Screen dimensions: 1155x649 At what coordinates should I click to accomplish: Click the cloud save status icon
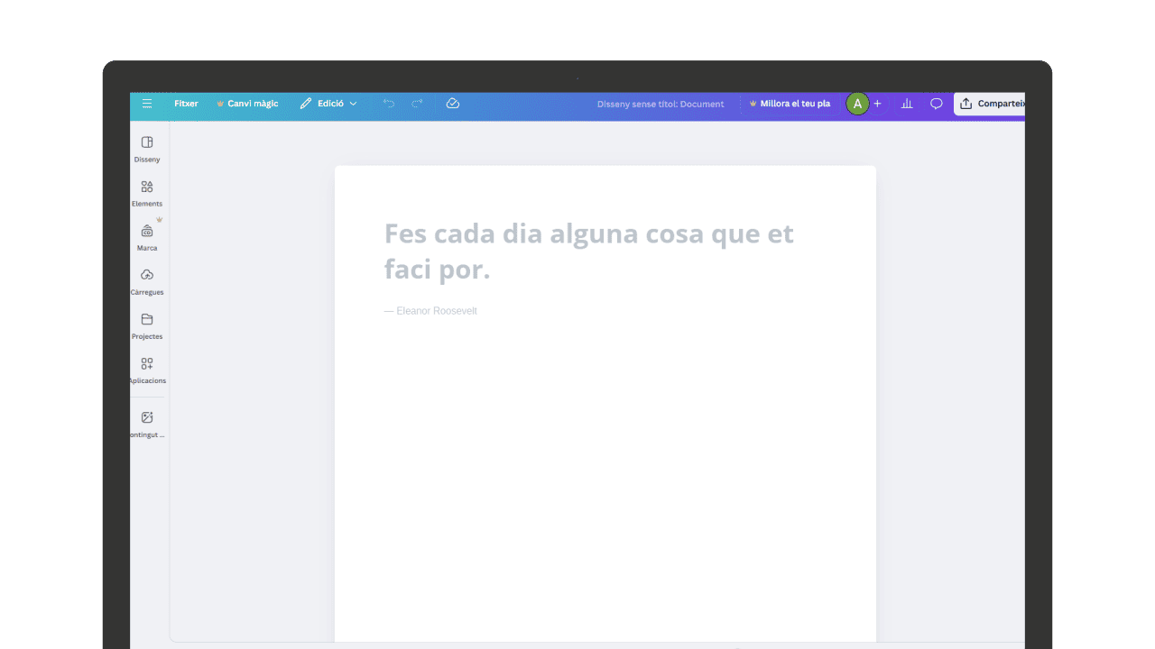click(x=453, y=104)
